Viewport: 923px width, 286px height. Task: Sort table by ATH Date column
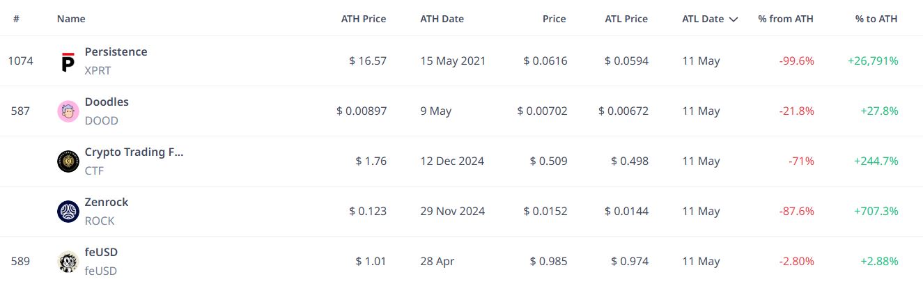coord(442,19)
